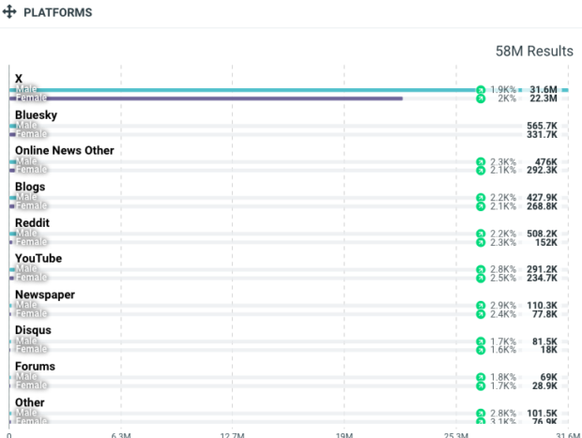
Task: Click the 508.2K Reddit Male value
Action: tap(542, 234)
